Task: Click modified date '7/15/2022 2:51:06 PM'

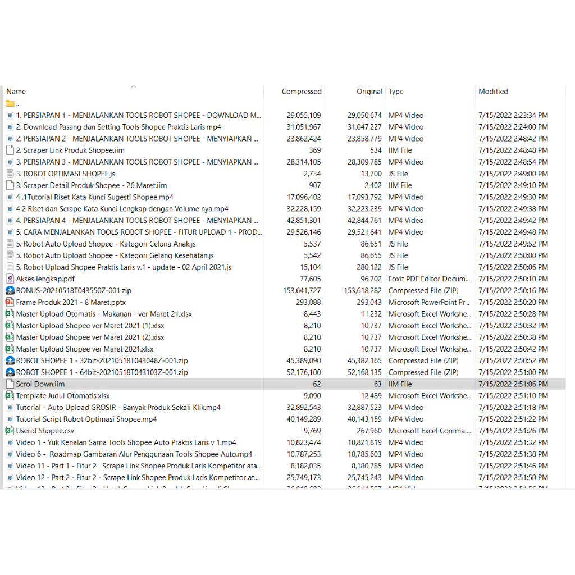Action: click(x=513, y=384)
